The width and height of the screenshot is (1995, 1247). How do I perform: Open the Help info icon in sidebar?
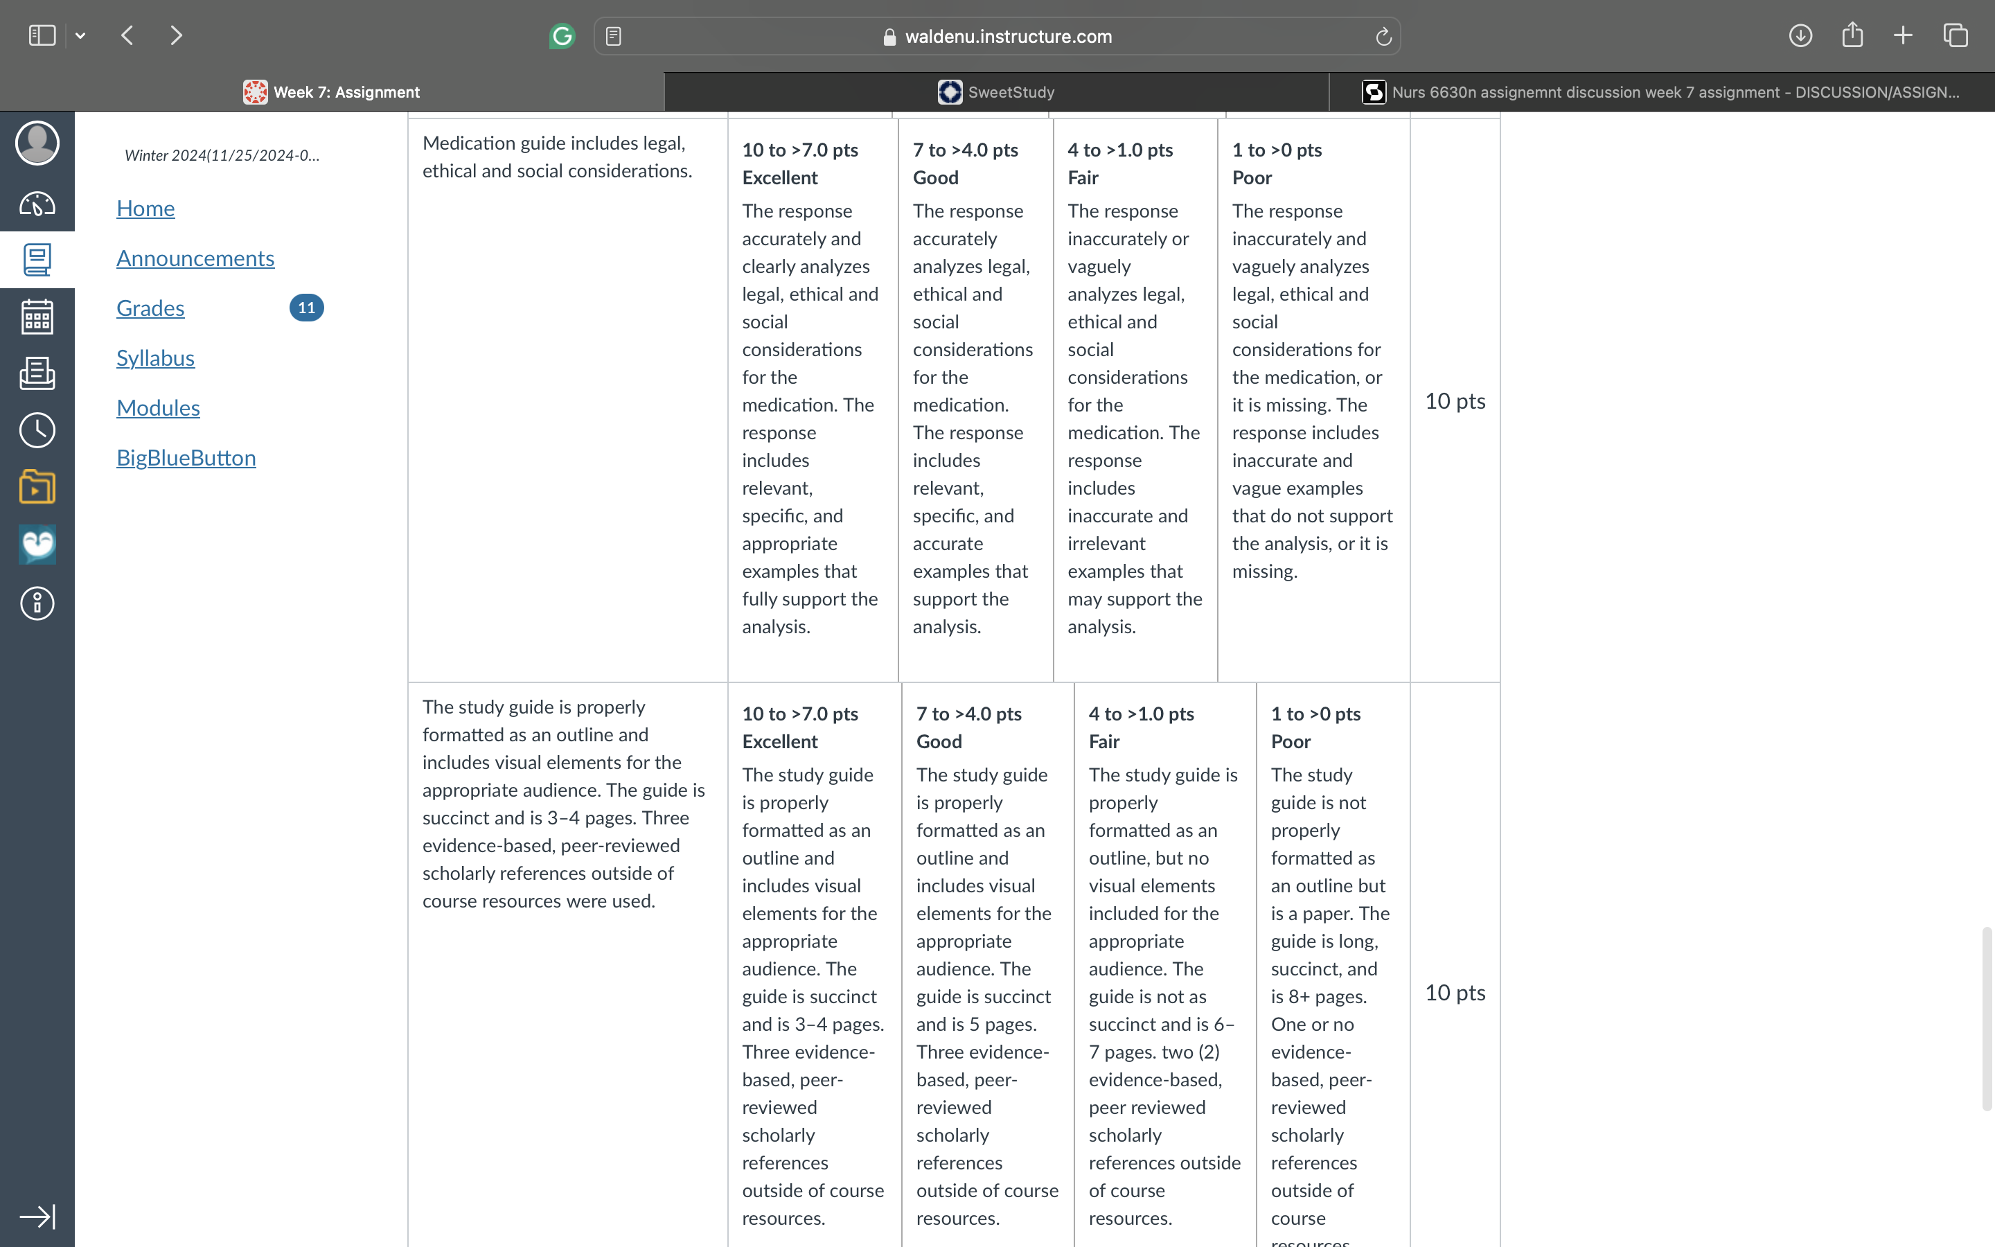tap(37, 603)
